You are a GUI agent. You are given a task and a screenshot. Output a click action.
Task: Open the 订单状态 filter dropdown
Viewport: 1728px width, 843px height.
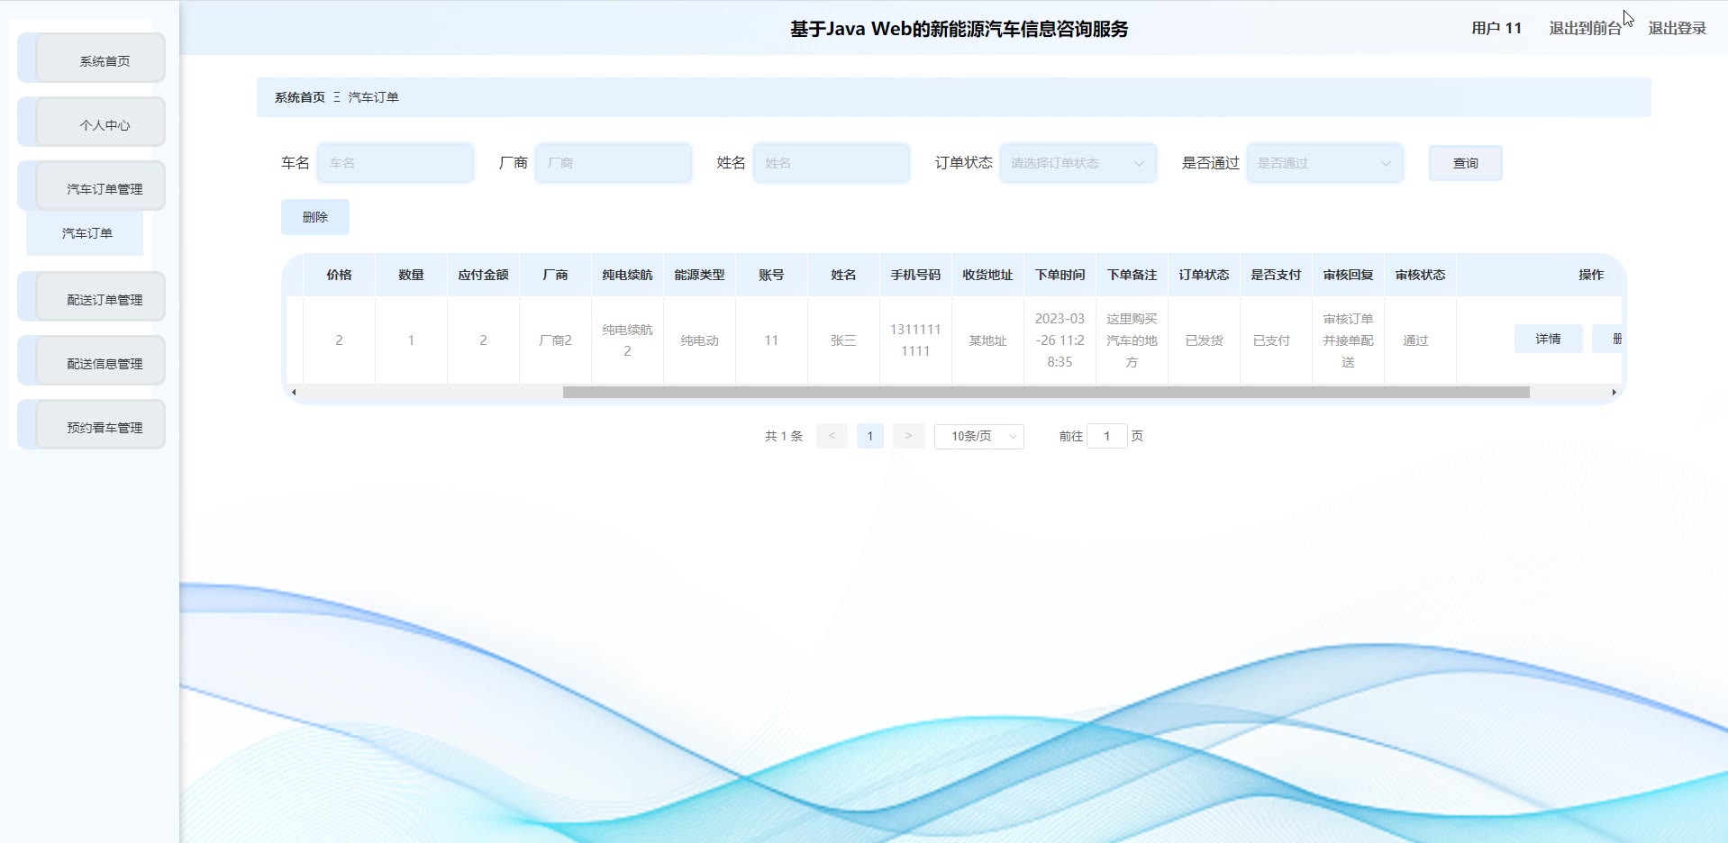pyautogui.click(x=1078, y=163)
